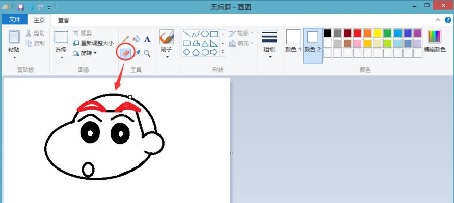Click shapes gallery scroll-down arrow

[x=223, y=43]
